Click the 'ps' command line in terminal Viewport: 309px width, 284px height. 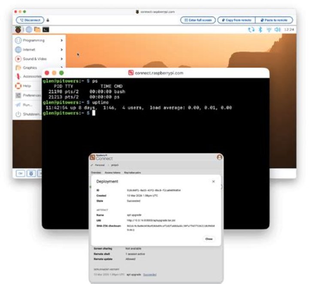pos(70,81)
